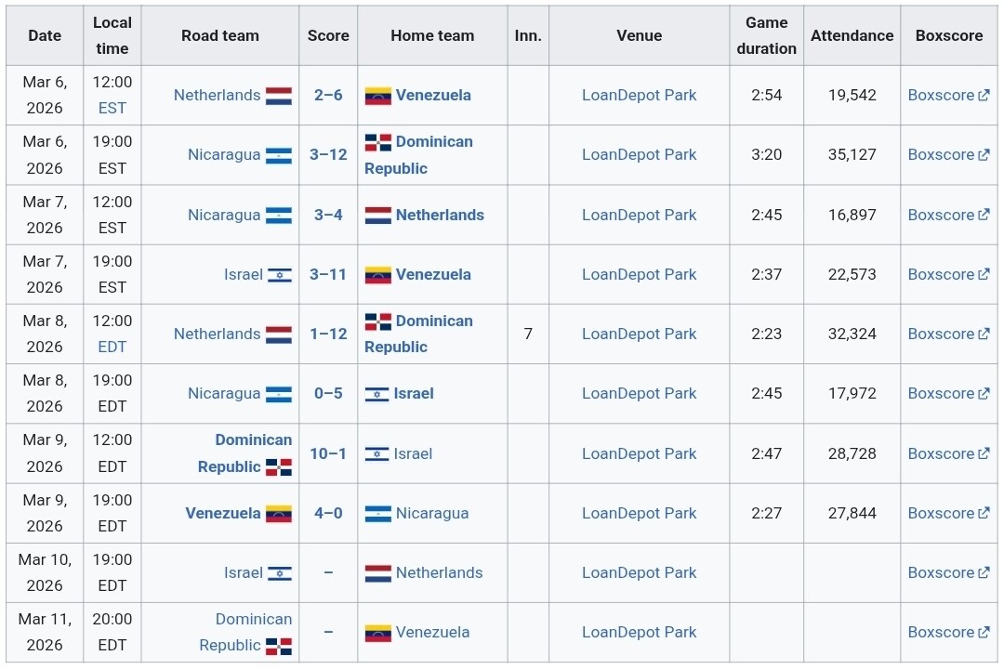1004x669 pixels.
Task: Open the EST time zone link
Action: point(112,108)
